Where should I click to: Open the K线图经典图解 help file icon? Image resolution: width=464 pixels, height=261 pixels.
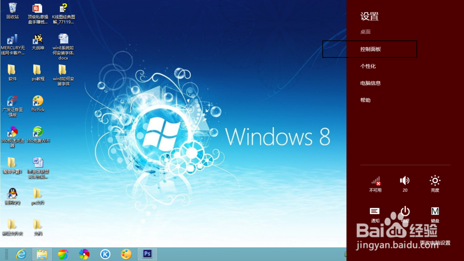point(63,13)
